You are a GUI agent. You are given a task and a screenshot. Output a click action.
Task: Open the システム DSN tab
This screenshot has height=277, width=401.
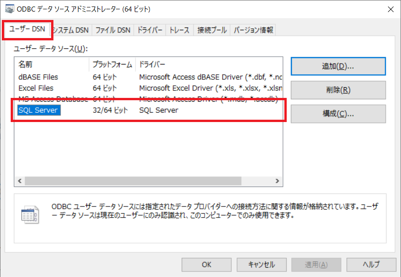(71, 30)
